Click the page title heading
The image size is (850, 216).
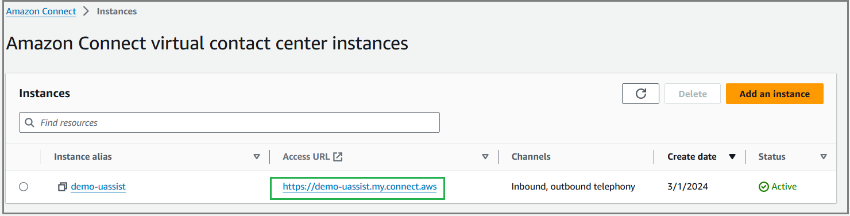pyautogui.click(x=207, y=44)
